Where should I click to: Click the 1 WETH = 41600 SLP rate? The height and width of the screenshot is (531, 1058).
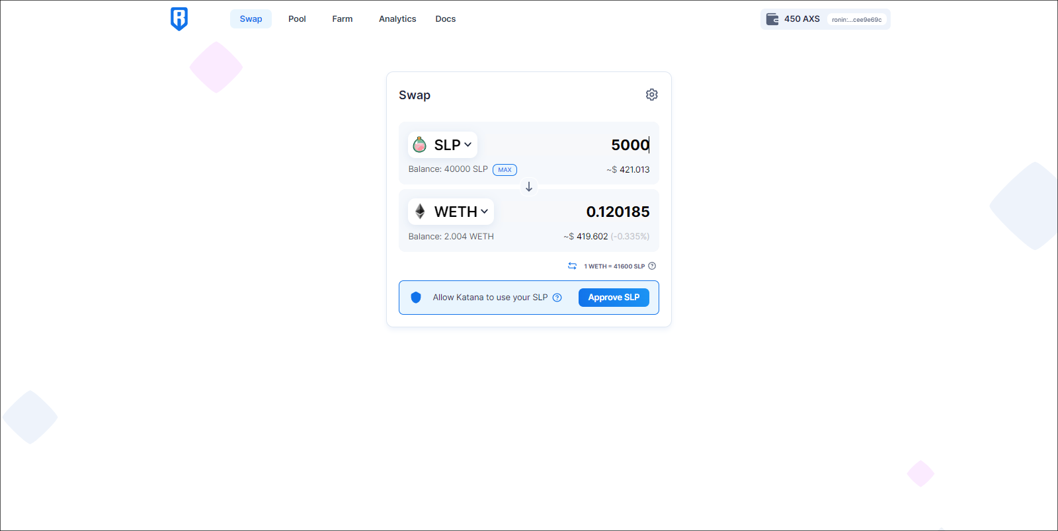614,266
